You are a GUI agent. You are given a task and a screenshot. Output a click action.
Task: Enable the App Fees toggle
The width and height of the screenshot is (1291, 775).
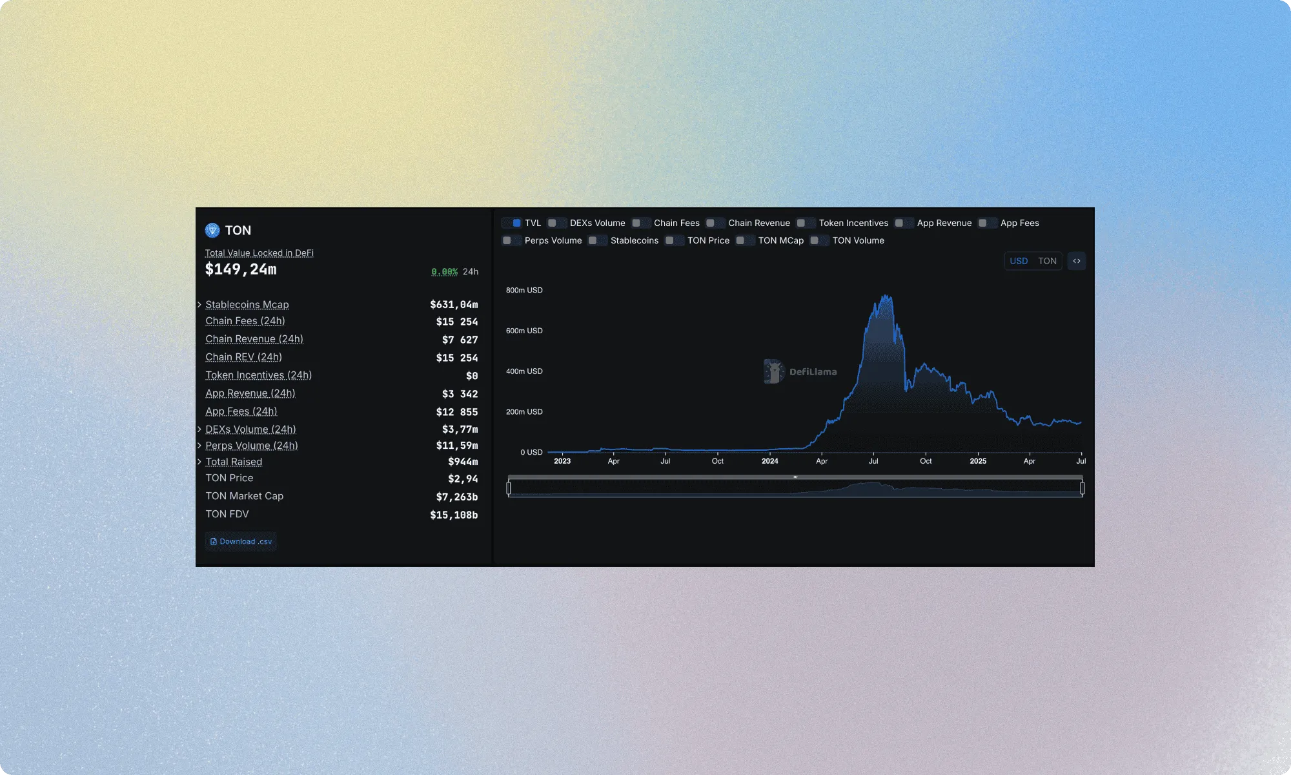[988, 223]
